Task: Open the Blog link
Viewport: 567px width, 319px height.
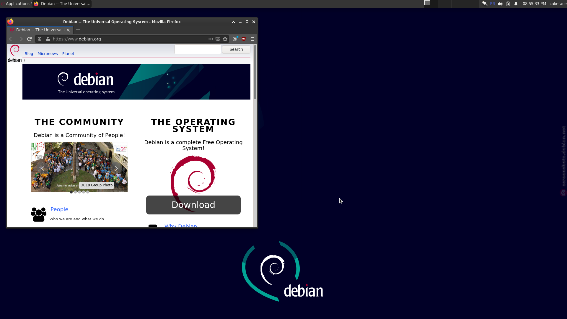Action: [29, 54]
